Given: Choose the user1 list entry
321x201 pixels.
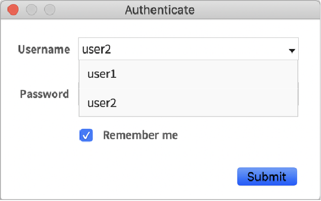Looking at the screenshot, I should coord(189,74).
